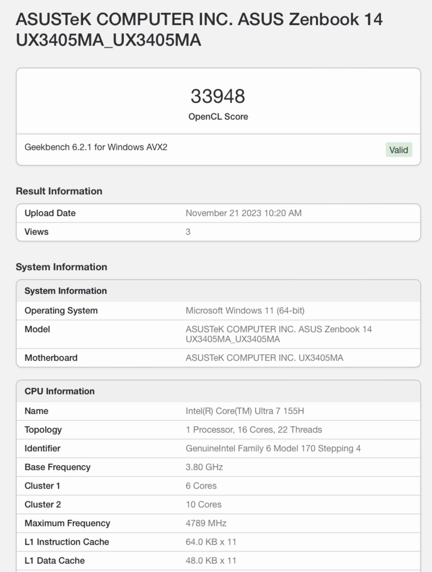Click the CPU Information table header

click(218, 391)
